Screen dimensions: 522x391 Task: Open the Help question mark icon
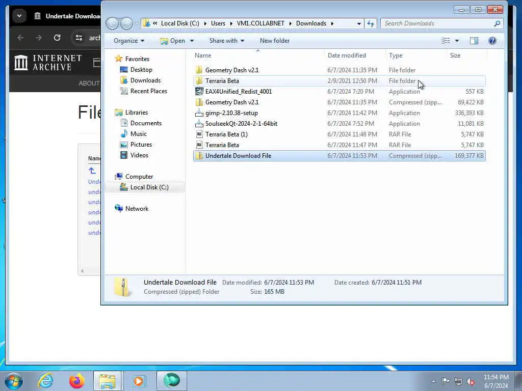492,41
